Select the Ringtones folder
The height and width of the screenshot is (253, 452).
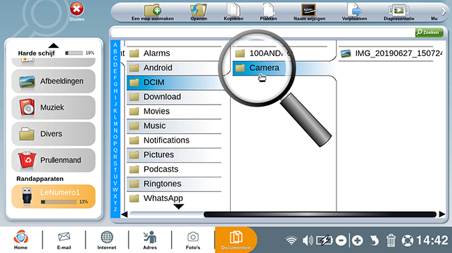[x=174, y=184]
